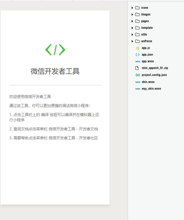Screen dimensions: 184x220
Task: Open the project.config.json file
Action: (154, 75)
